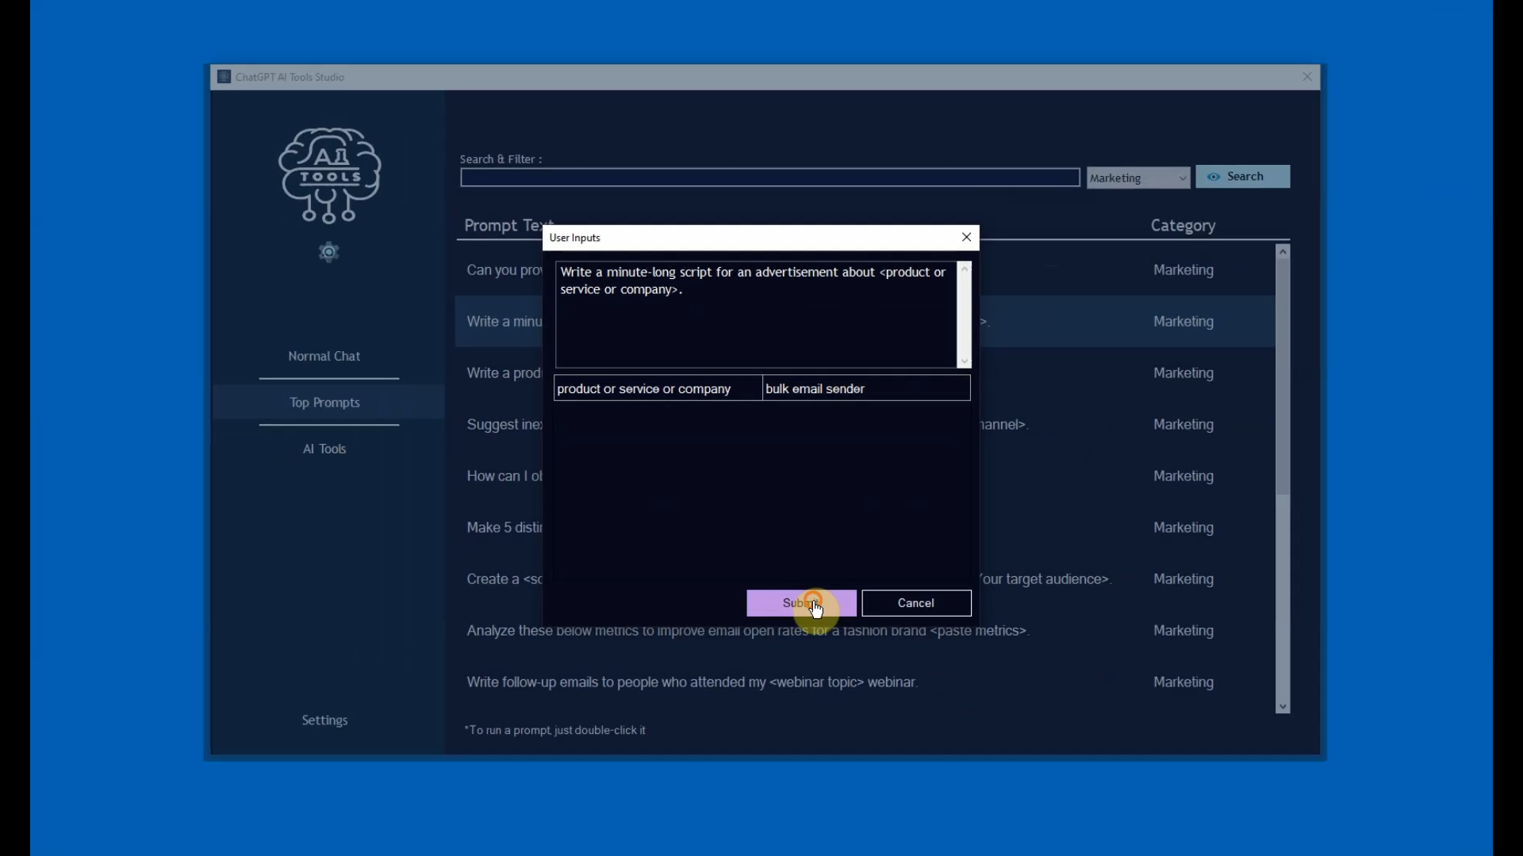Cancel the User Inputs dialog
1523x856 pixels.
pos(915,603)
